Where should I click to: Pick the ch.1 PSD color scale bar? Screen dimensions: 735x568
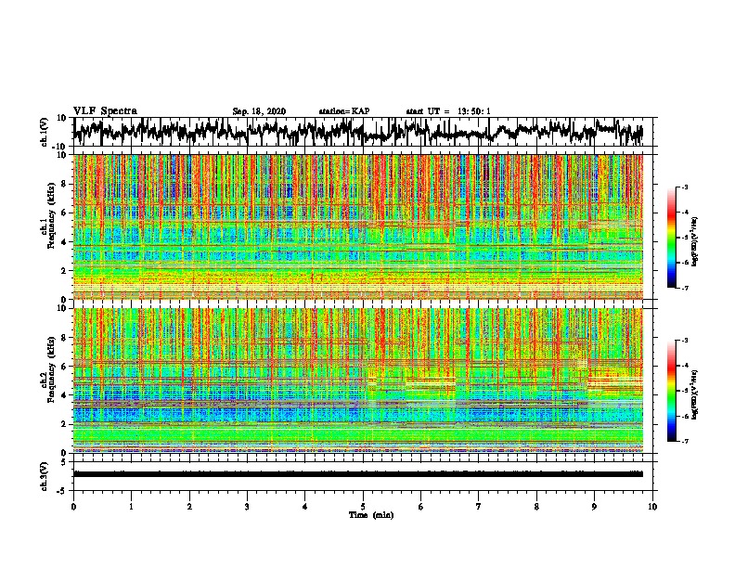(671, 238)
